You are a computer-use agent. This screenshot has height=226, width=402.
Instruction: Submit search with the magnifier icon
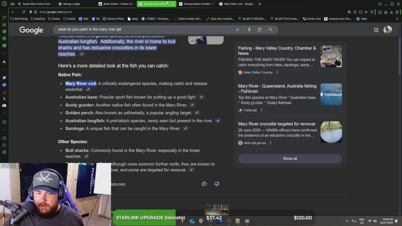click(270, 30)
